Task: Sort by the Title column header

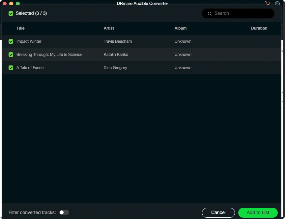Action: (x=20, y=28)
